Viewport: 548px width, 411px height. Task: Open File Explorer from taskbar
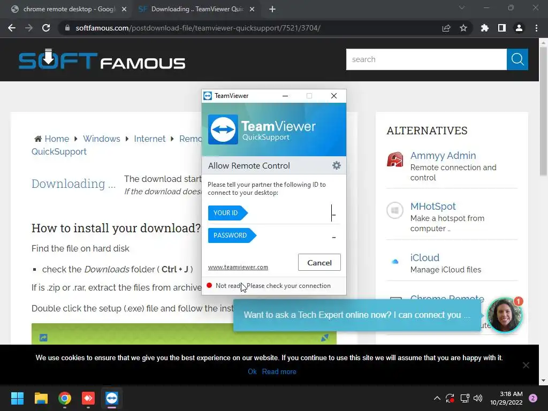point(41,398)
